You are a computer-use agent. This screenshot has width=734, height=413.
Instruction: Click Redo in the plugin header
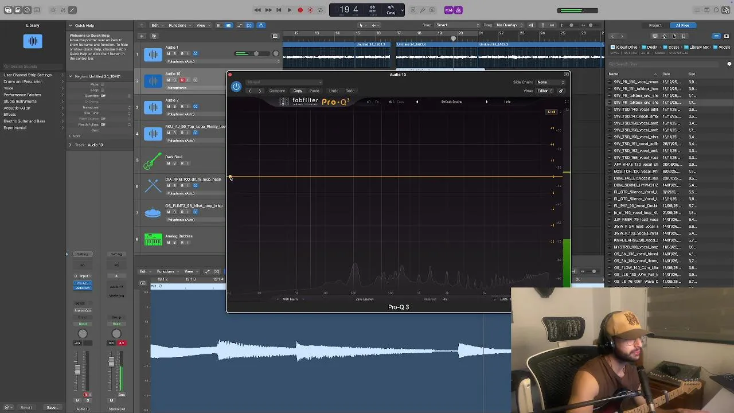(350, 91)
